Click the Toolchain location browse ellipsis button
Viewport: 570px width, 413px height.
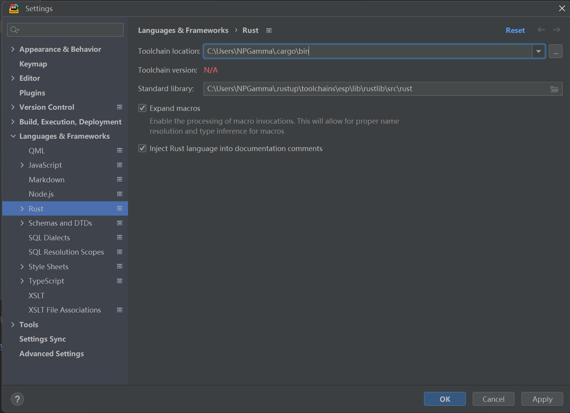555,51
